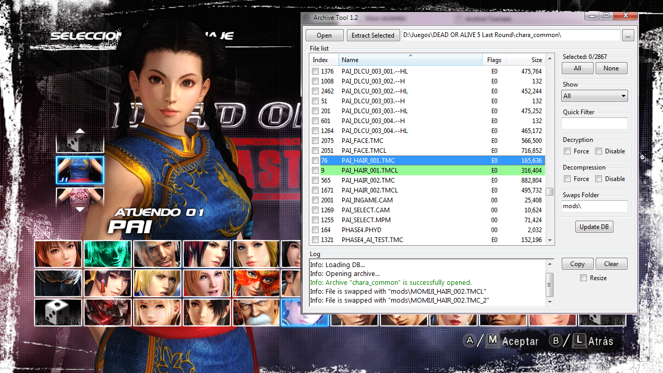The height and width of the screenshot is (373, 663).
Task: Select the PHASE4_AI_TEST.TMC file name
Action: click(372, 240)
